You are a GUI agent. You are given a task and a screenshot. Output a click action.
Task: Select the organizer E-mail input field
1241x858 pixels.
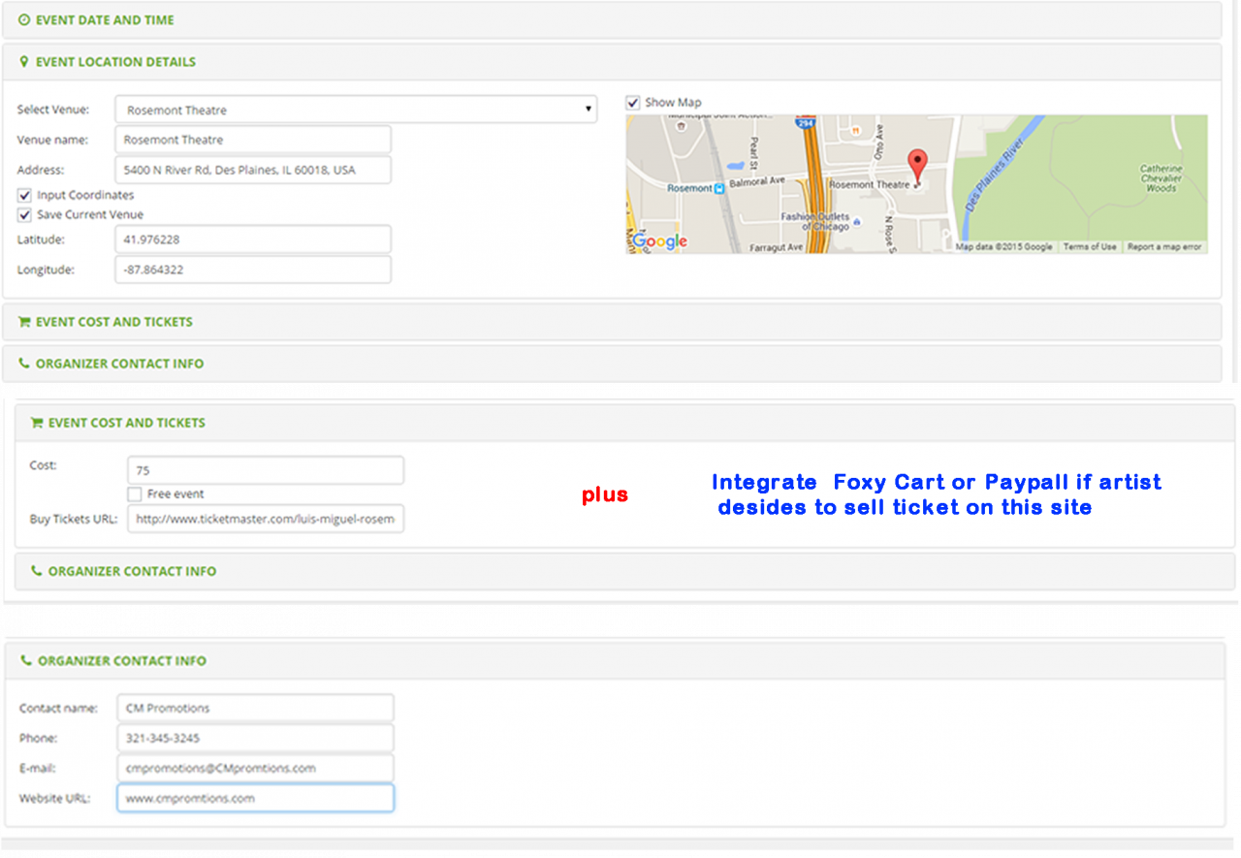(255, 768)
